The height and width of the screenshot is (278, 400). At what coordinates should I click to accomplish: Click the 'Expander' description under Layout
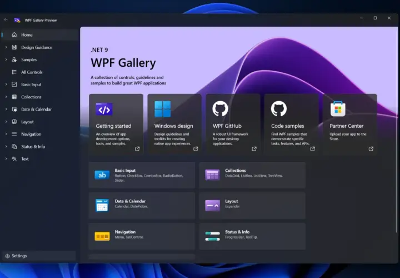point(232,206)
